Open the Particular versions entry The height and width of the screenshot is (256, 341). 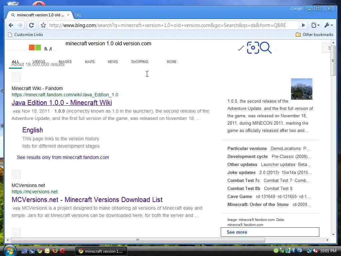pos(247,148)
